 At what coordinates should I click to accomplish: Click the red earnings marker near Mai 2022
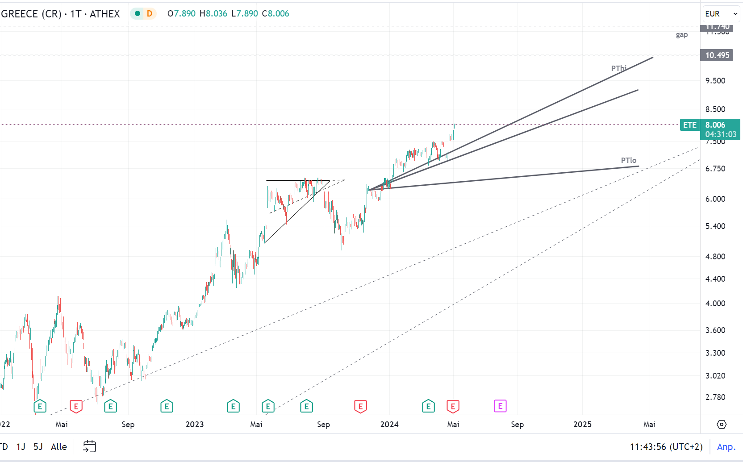tap(76, 406)
